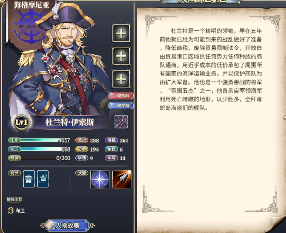Screen dimensions: 286x233
Task: Click the bottom empty equipment slot plus
Action: tap(121, 79)
